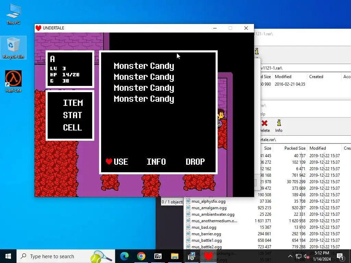
Task: Click the mus_alphysfix.ogg file icon
Action: click(x=188, y=201)
